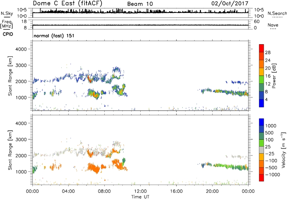This screenshot has height=199, width=287.
Task: Click the "-1000" label on the velocity colorbar
Action: pos(272,175)
